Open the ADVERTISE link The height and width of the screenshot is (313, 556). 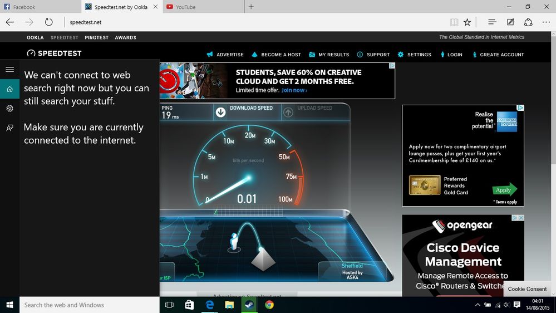(225, 55)
